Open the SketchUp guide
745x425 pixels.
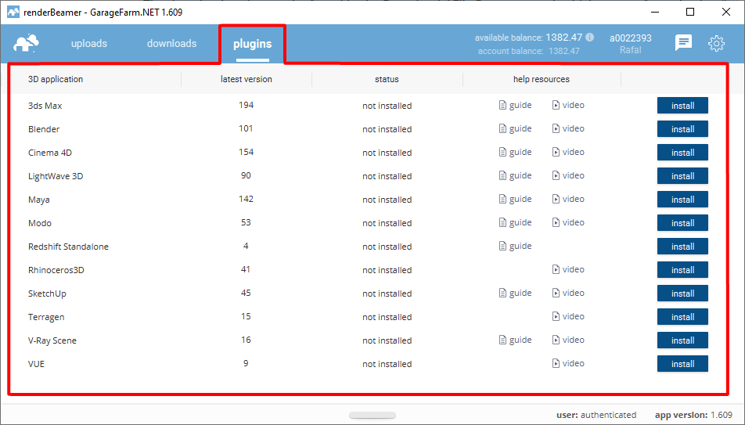pyautogui.click(x=515, y=293)
